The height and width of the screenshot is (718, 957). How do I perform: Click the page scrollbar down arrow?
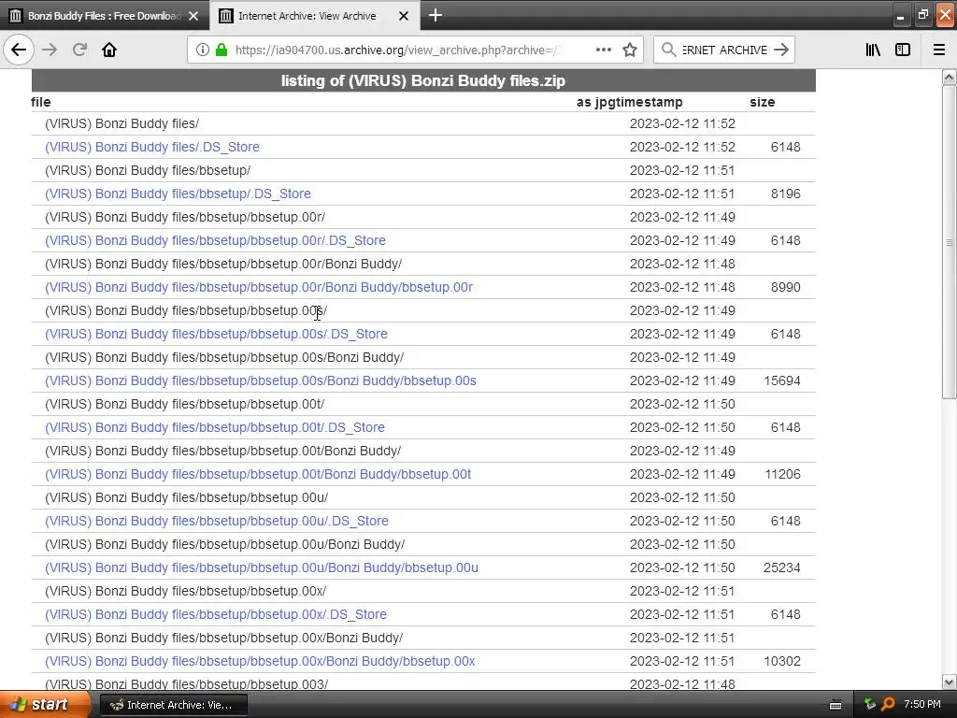coord(949,682)
